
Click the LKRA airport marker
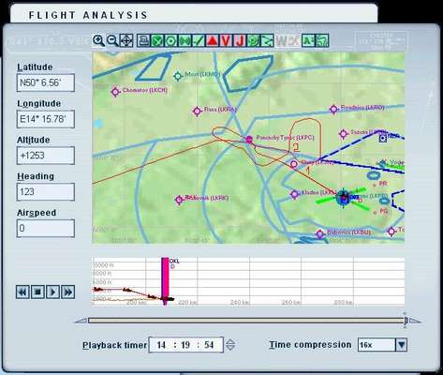coord(197,111)
